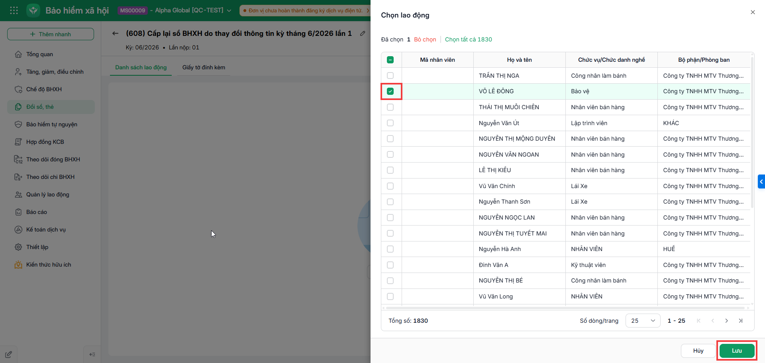This screenshot has width=765, height=363.
Task: Expand the Alpha Global [QC-TEST] company dropdown
Action: pyautogui.click(x=229, y=10)
